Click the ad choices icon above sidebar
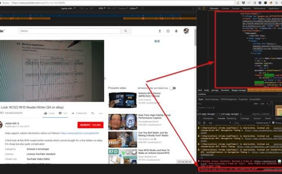The width and height of the screenshot is (282, 174). (157, 41)
